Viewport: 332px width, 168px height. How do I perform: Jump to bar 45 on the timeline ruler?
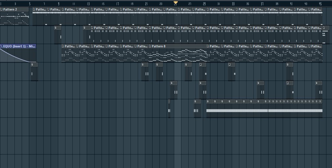[x=320, y=4]
